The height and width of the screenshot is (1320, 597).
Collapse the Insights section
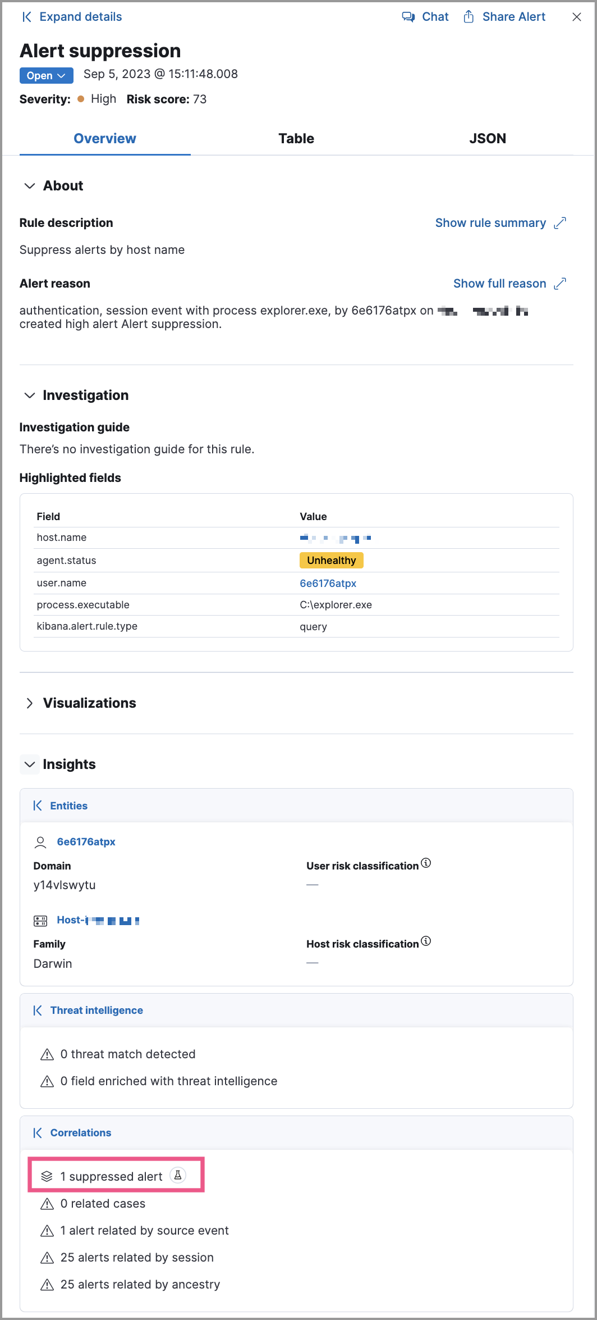30,764
